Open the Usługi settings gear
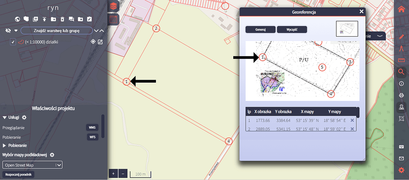 coord(24,117)
